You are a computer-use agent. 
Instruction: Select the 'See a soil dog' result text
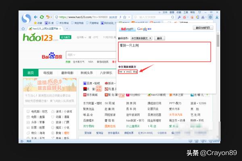pos(128,72)
